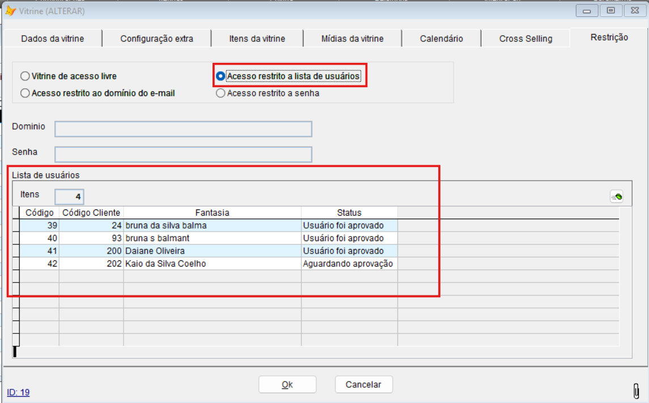Select Acesso restrito a lista de usuários
This screenshot has width=649, height=403.
(220, 76)
